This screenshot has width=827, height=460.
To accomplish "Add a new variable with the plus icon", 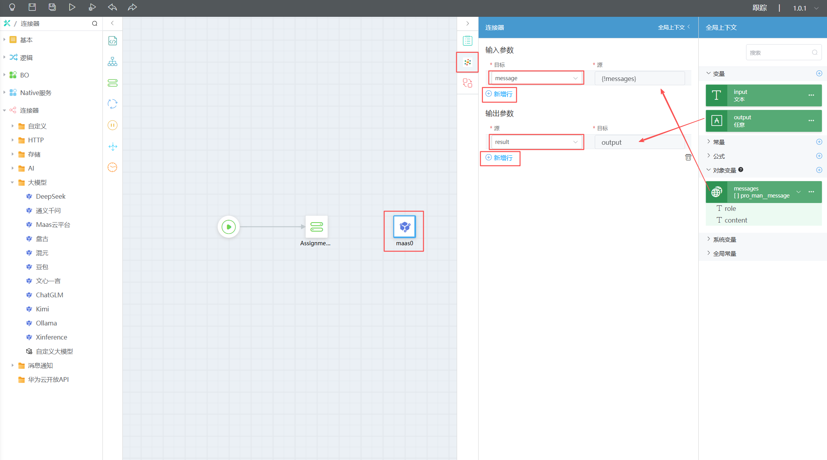I will [819, 74].
